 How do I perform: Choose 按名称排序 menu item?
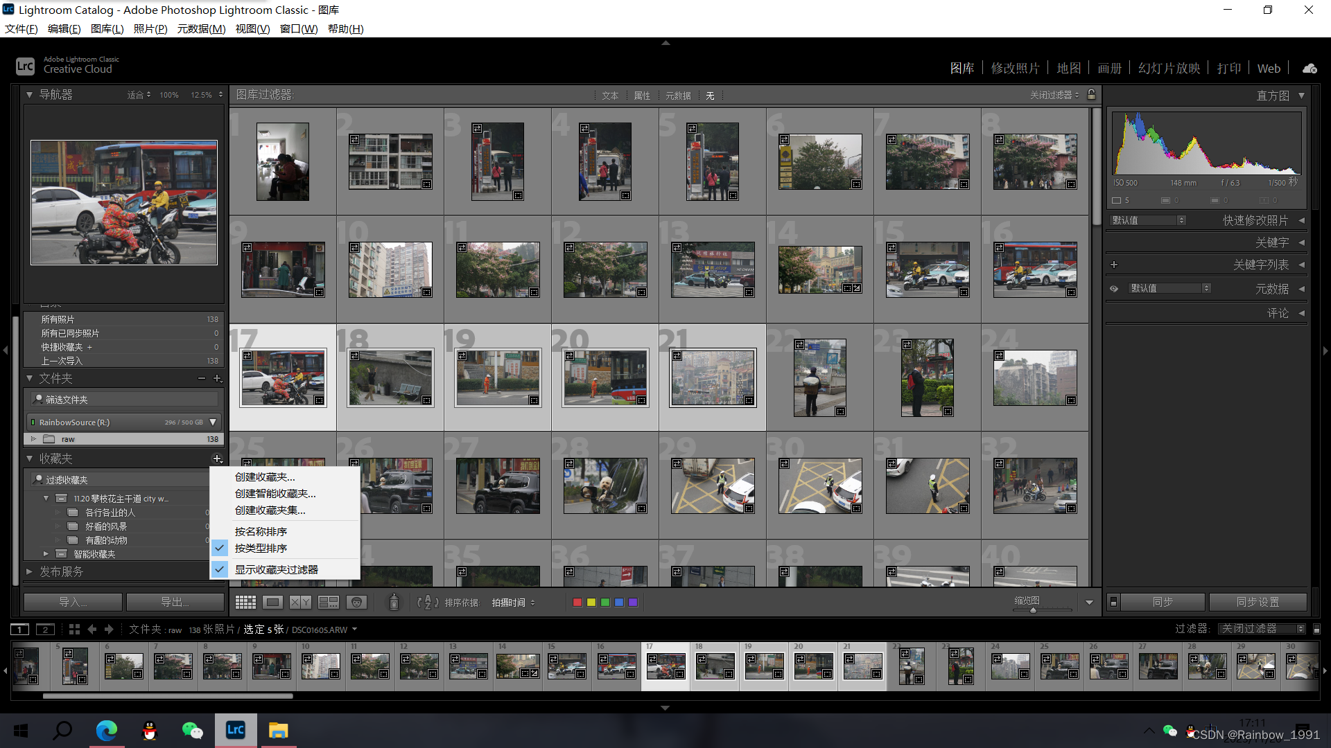click(285, 531)
